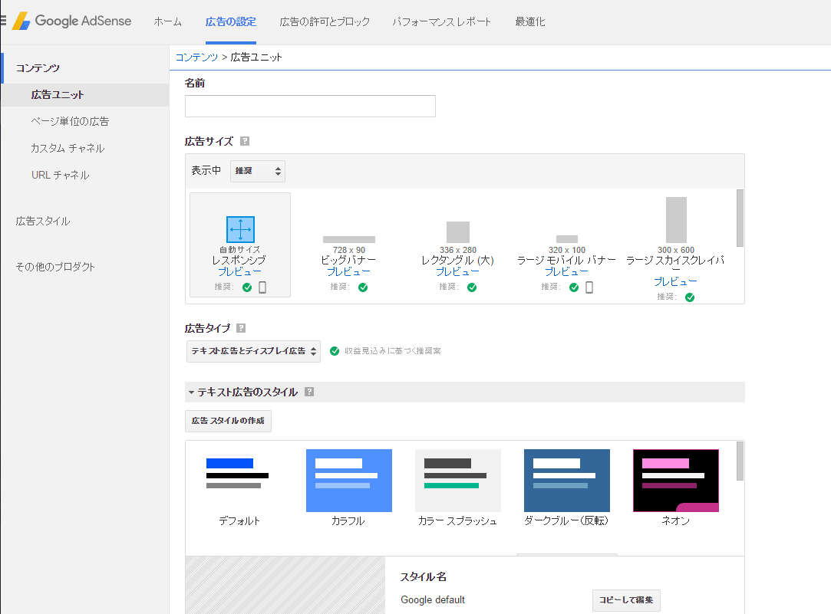Open the 表示中 推奨 dropdown

pyautogui.click(x=258, y=171)
